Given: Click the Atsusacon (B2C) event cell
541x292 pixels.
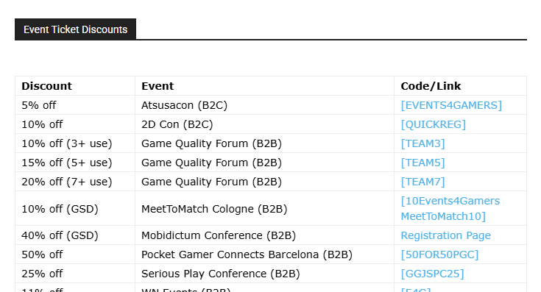Looking at the screenshot, I should (264, 105).
